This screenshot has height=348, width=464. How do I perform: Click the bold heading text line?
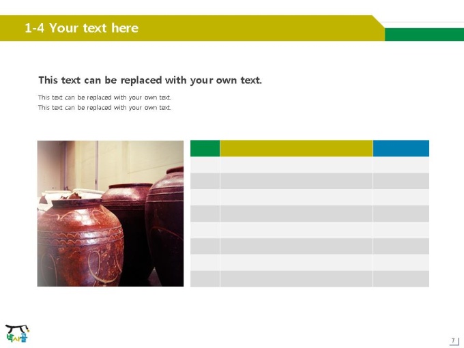pyautogui.click(x=150, y=81)
